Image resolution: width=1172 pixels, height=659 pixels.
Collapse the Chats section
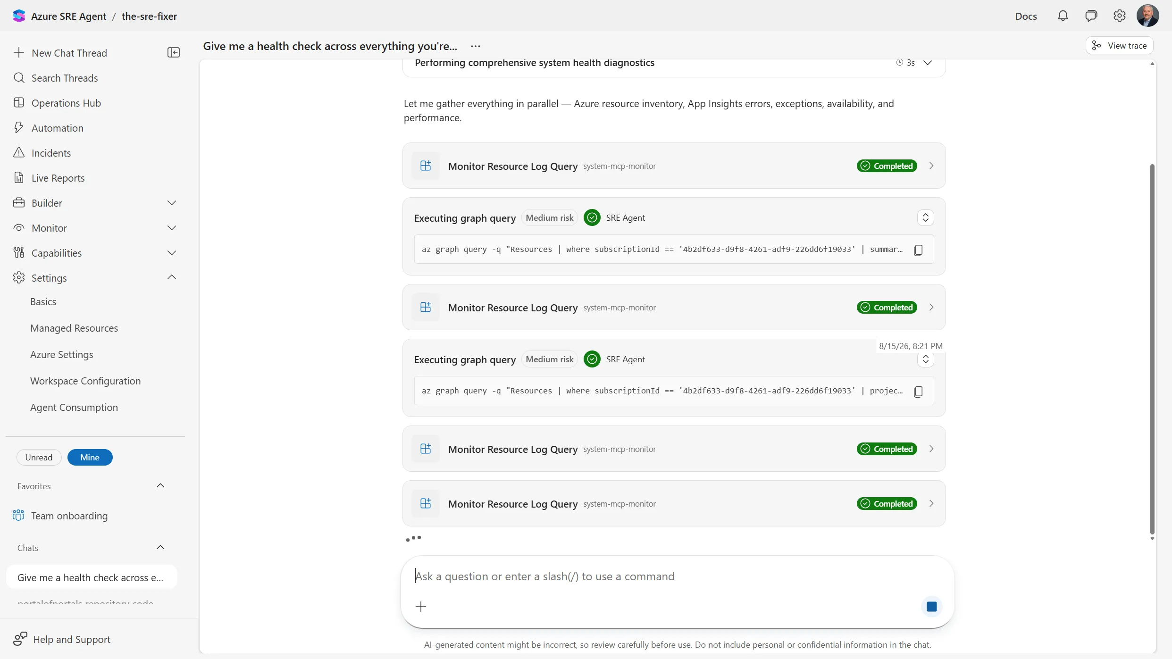[160, 548]
